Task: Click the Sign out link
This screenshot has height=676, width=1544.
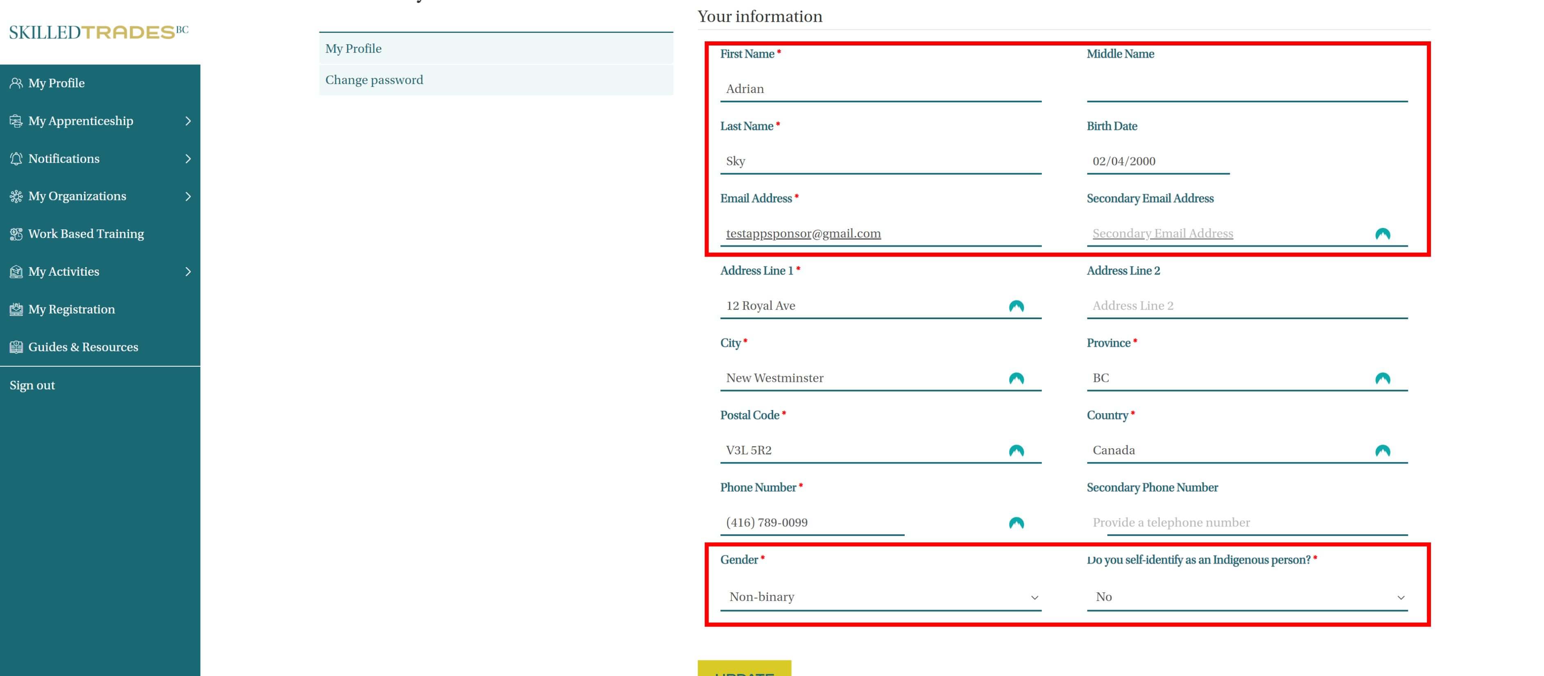Action: click(x=32, y=385)
